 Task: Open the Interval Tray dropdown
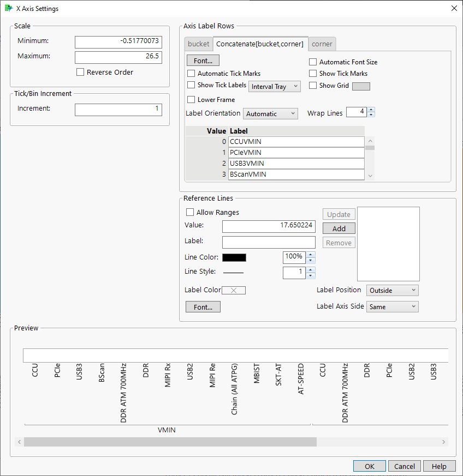pyautogui.click(x=275, y=86)
